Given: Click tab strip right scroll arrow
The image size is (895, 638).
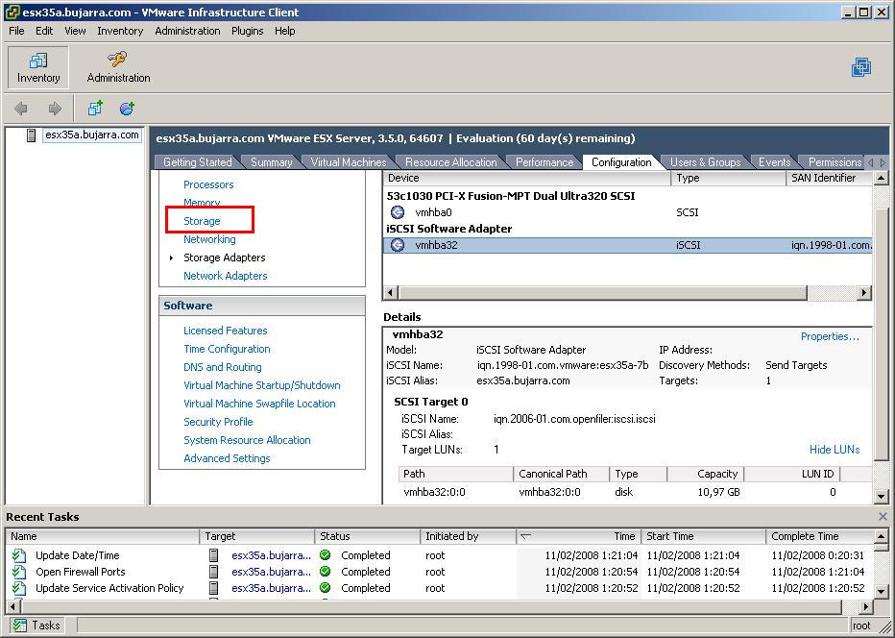Looking at the screenshot, I should (x=883, y=162).
